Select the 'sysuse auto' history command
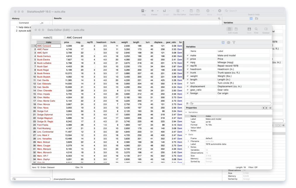 click(x=25, y=31)
